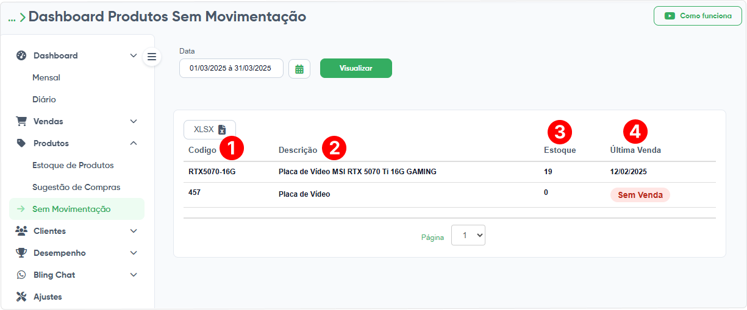Click the Descrição column header
Image resolution: width=747 pixels, height=310 pixels.
pos(298,150)
